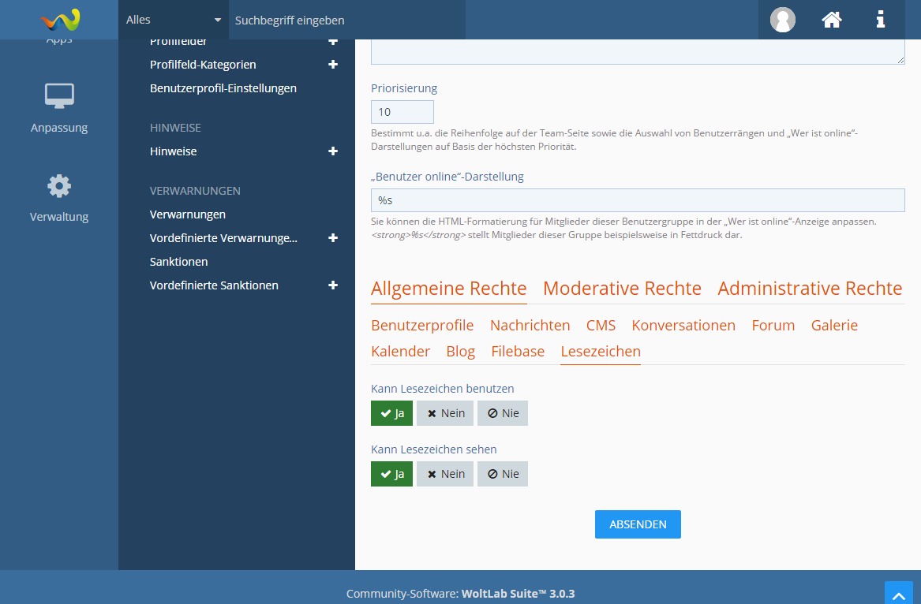Open the 'Alles' search scope dropdown
The height and width of the screenshot is (604, 921).
174,20
